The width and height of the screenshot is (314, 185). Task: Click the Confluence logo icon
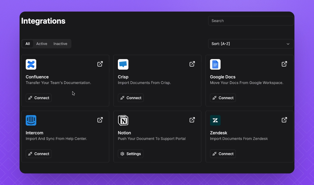pyautogui.click(x=31, y=64)
